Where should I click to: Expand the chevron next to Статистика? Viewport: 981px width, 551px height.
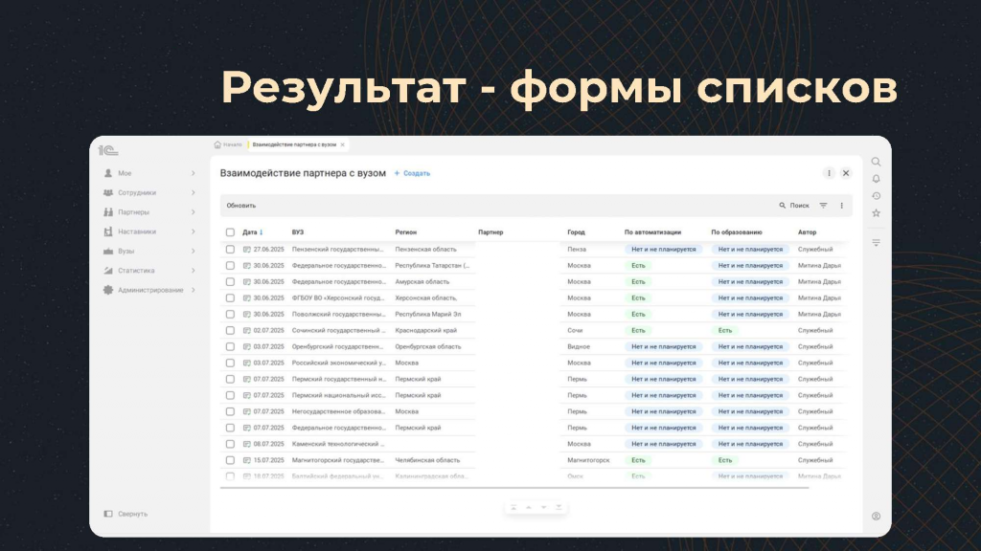(x=193, y=271)
